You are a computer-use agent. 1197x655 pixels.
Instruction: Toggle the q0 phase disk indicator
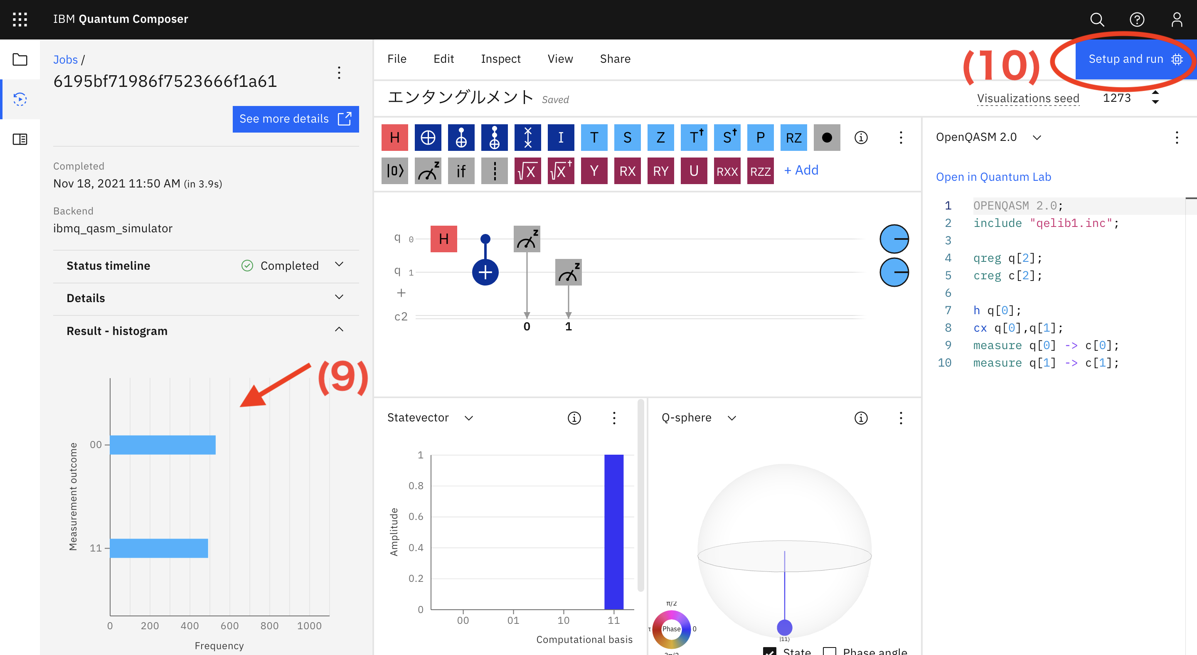coord(894,239)
